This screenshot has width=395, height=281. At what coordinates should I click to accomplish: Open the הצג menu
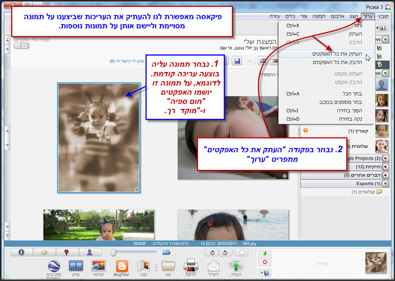click(x=353, y=17)
